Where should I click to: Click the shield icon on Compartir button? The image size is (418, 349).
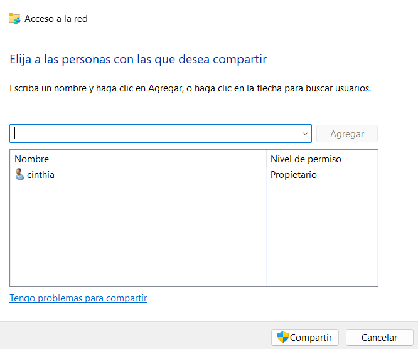coord(282,337)
